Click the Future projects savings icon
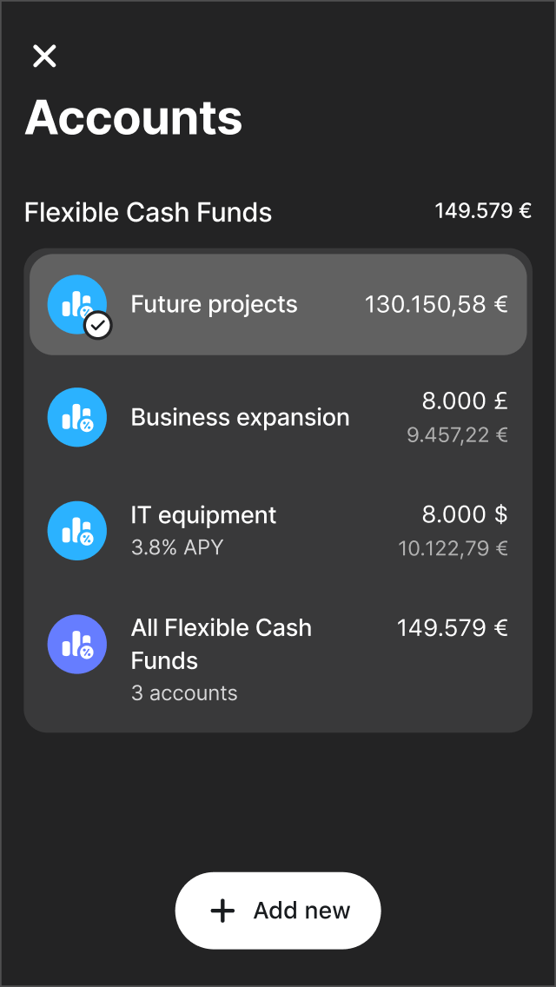The image size is (556, 987). (x=76, y=304)
